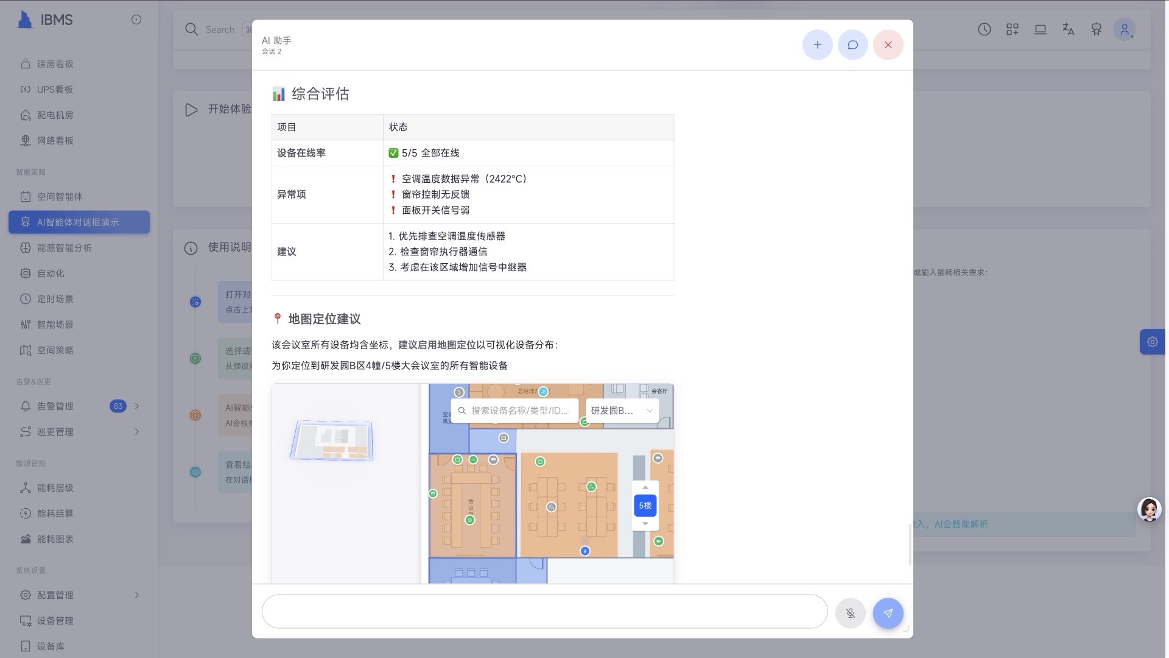The width and height of the screenshot is (1169, 658).
Task: Click the chat message input field
Action: (x=544, y=611)
